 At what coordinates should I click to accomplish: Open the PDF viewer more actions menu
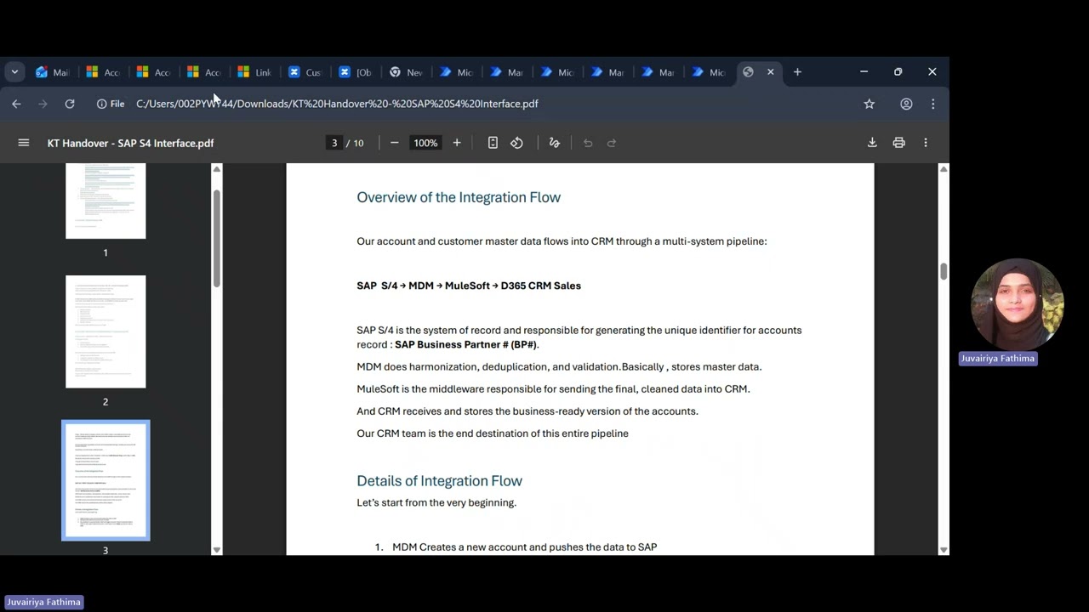926,143
